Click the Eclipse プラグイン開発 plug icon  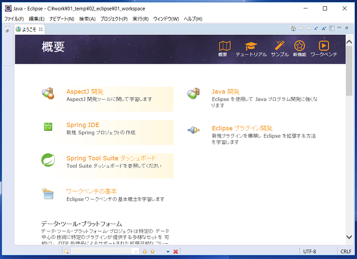[194, 130]
